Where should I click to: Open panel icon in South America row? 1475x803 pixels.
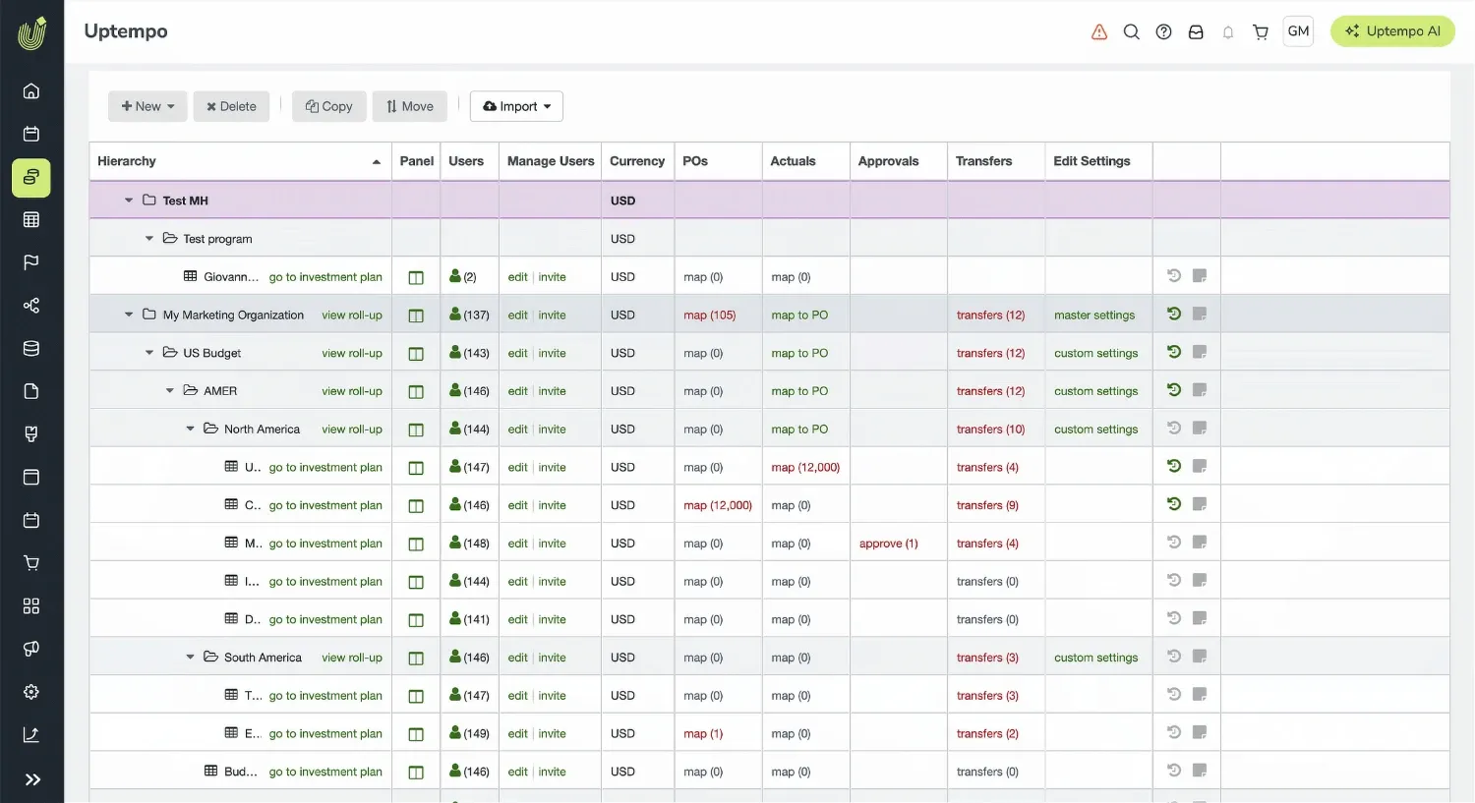pos(416,659)
